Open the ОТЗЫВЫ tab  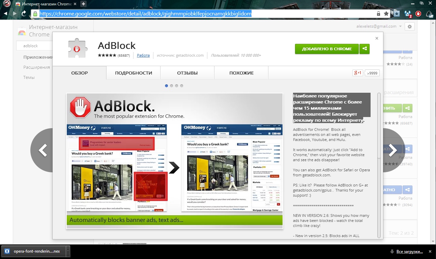pyautogui.click(x=187, y=73)
